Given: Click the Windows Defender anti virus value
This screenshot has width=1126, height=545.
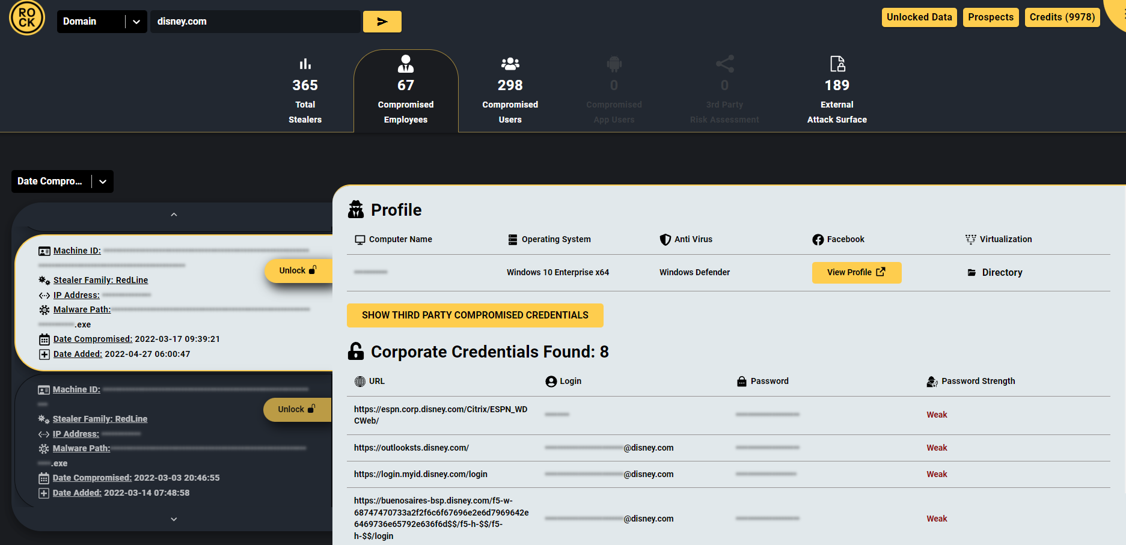Looking at the screenshot, I should pyautogui.click(x=694, y=273).
